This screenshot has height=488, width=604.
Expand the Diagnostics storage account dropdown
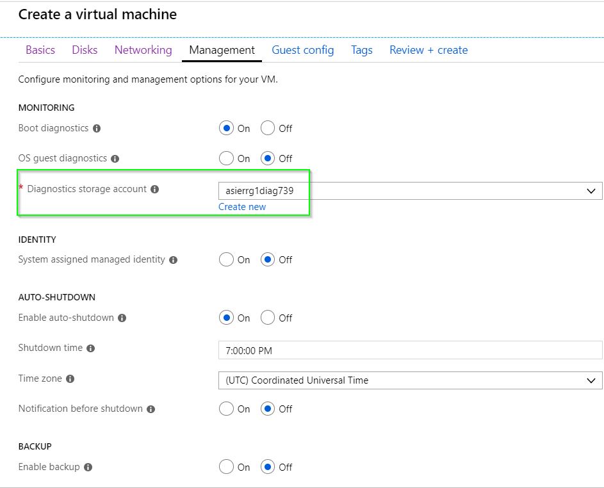point(410,191)
